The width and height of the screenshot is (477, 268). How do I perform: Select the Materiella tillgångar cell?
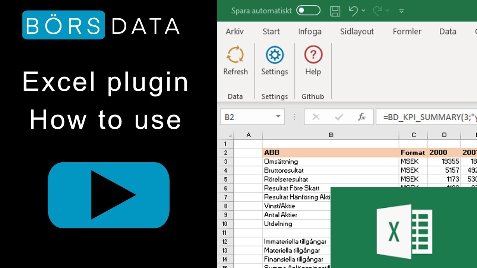297,251
